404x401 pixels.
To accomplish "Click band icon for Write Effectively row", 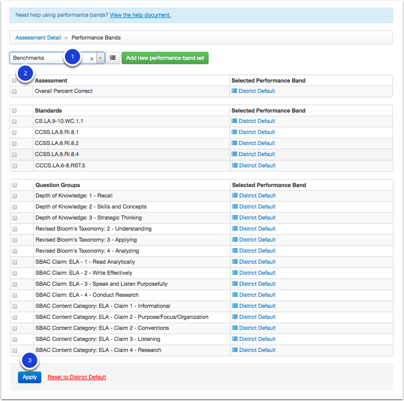I will click(x=234, y=272).
